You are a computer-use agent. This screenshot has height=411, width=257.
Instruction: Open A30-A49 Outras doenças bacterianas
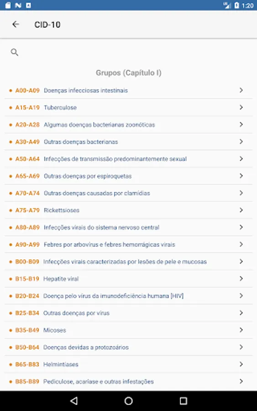(128, 142)
